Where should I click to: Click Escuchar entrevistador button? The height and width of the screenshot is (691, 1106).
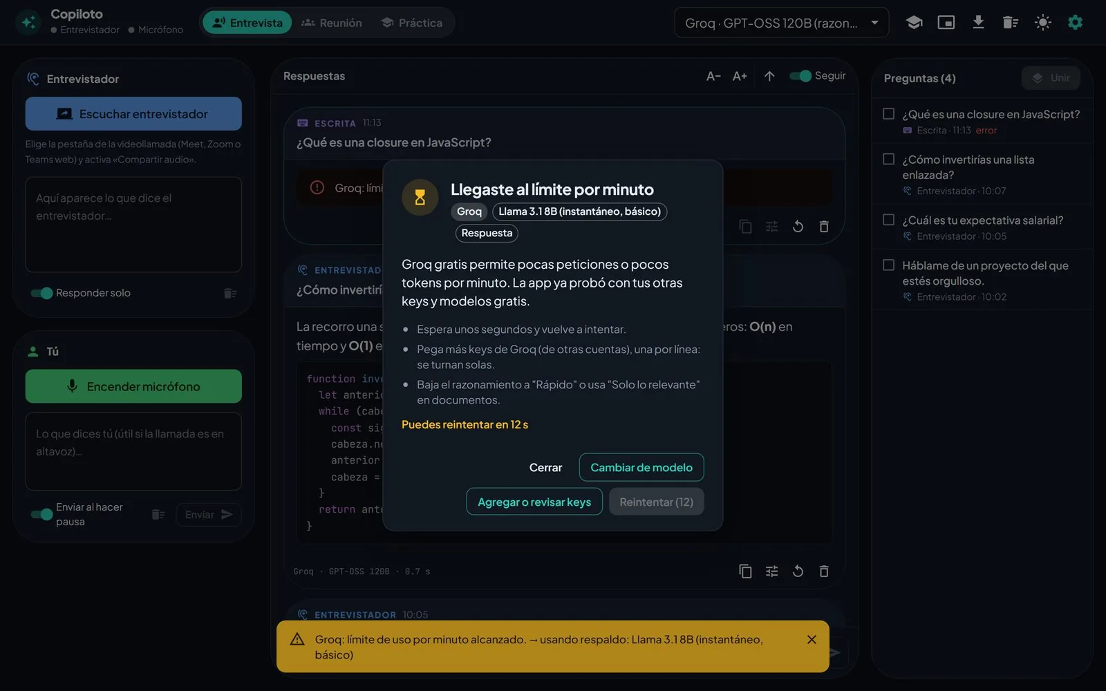[x=133, y=114]
